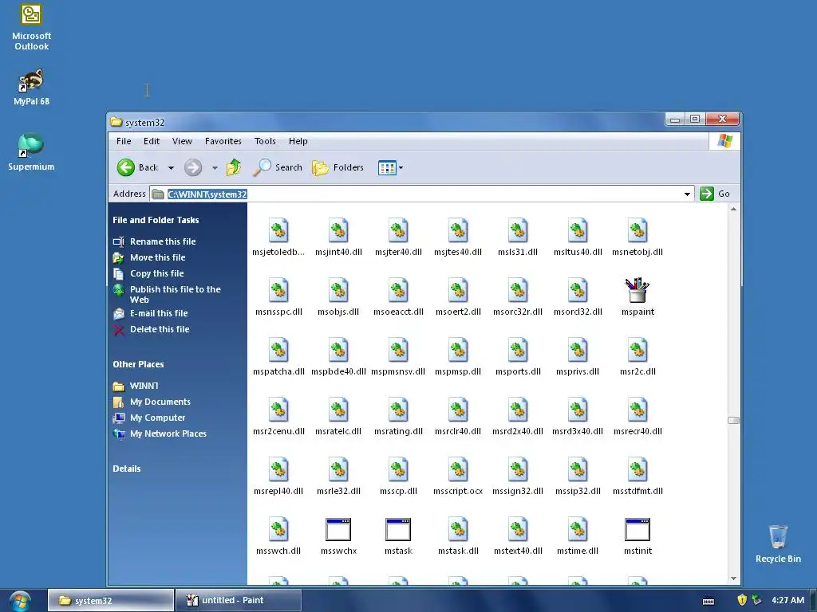Go to My Network Places link
Viewport: 817px width, 612px height.
(168, 433)
